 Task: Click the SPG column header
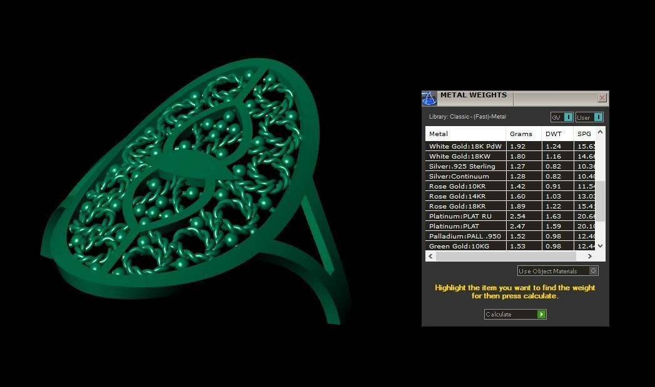tap(584, 134)
